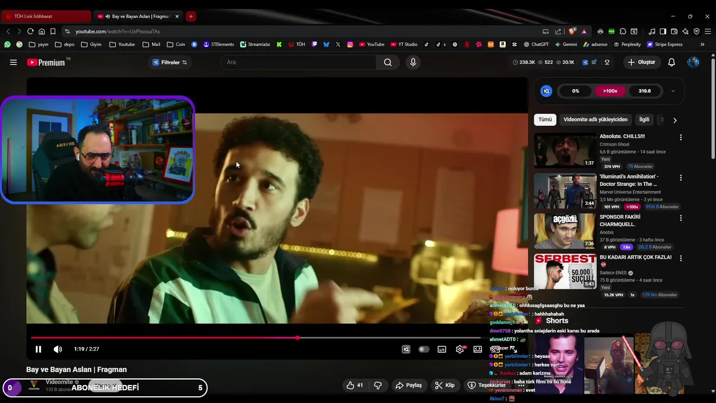The height and width of the screenshot is (403, 716).
Task: Open the YT Studio bookmark
Action: tap(404, 44)
